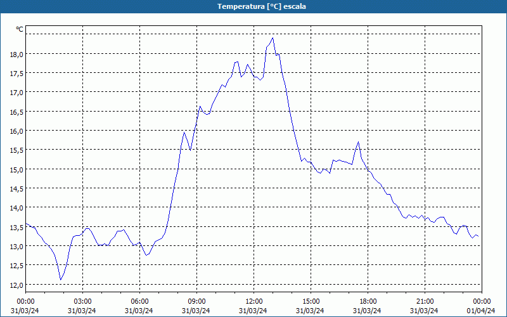
Task: Select the 17,5 y-axis label
Action: [x=16, y=74]
